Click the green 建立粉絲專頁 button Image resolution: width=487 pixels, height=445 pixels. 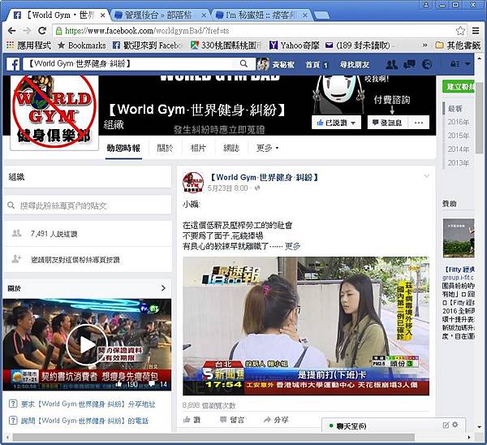459,86
